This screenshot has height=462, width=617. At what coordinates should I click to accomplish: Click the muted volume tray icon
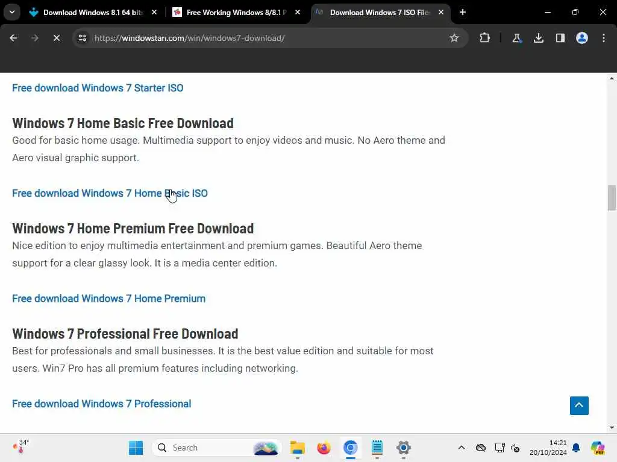515,448
